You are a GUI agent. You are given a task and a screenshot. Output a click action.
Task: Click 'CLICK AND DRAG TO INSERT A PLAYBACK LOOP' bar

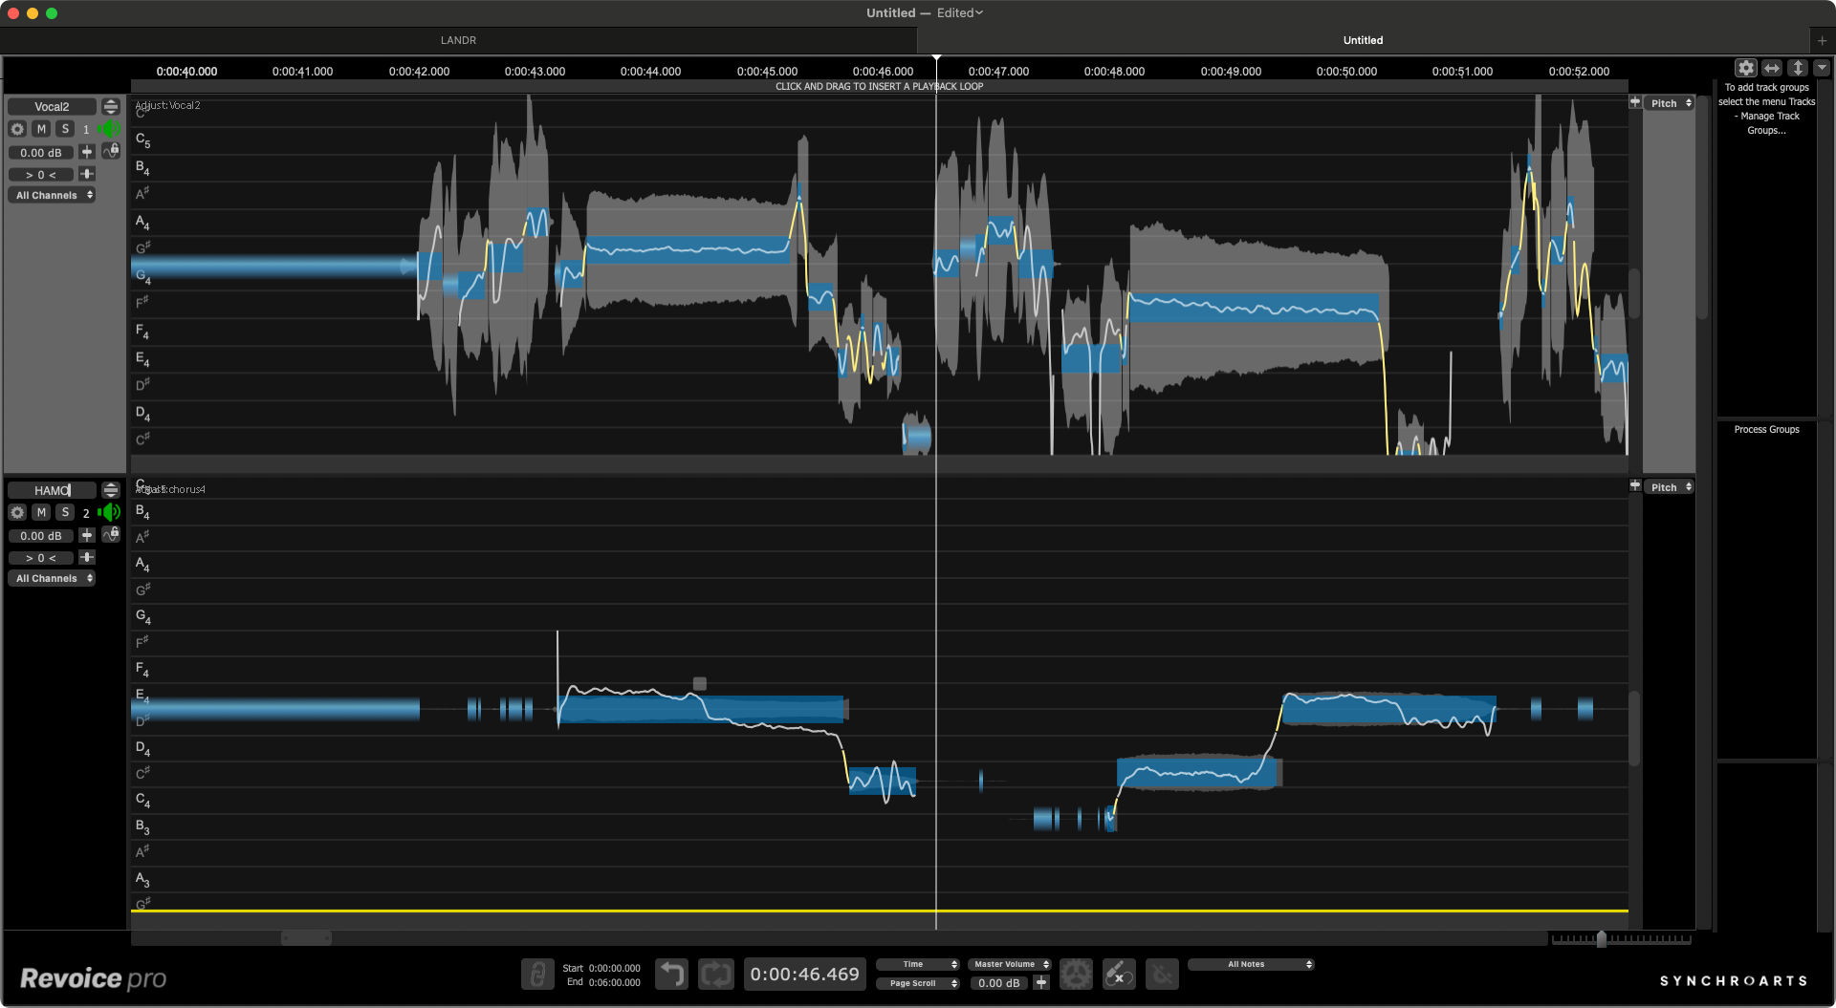pyautogui.click(x=879, y=86)
